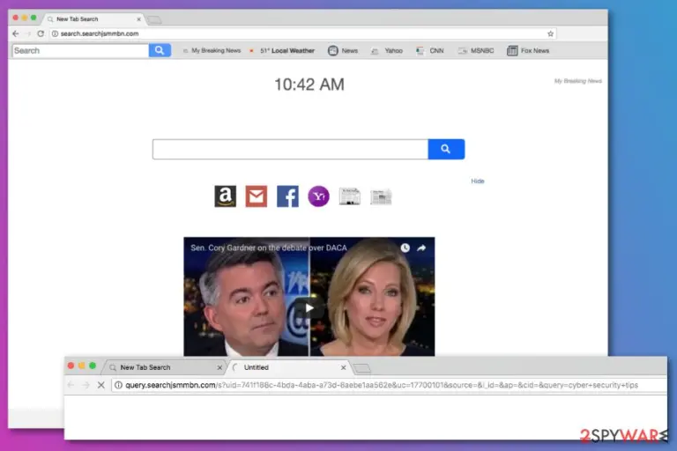Screen dimensions: 677x451
Task: Open the My Breaking News toolbar link
Action: coord(212,50)
